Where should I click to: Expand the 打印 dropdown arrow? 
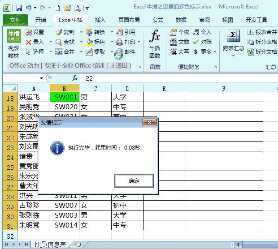point(139,42)
